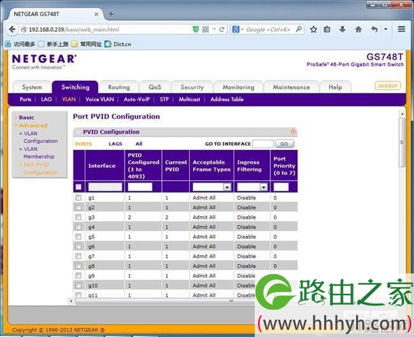Image resolution: width=414 pixels, height=337 pixels.
Task: Open the STP submenu
Action: [x=164, y=99]
